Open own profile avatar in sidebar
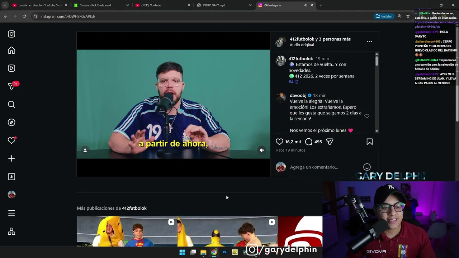Image resolution: width=459 pixels, height=258 pixels. pos(11,195)
